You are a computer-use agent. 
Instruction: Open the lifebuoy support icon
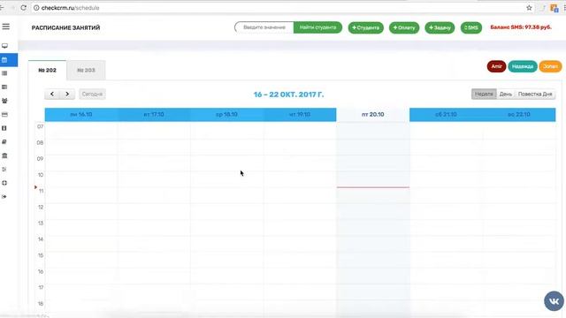pos(4,183)
